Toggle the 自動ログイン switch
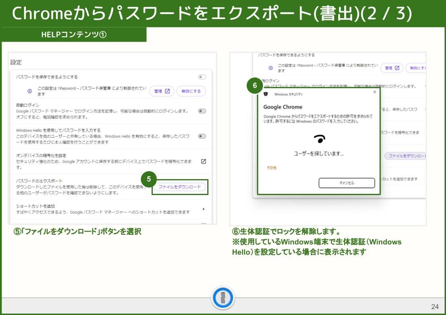446x315 pixels. 202,111
